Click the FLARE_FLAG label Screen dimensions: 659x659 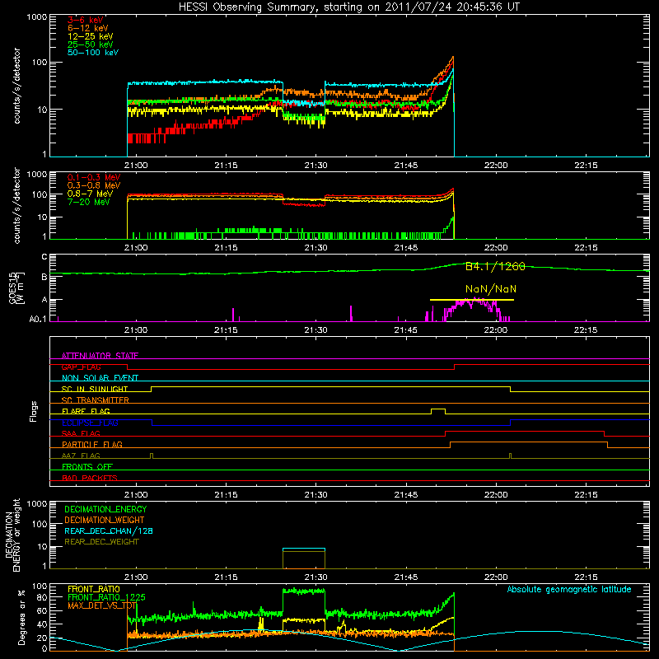pos(86,411)
